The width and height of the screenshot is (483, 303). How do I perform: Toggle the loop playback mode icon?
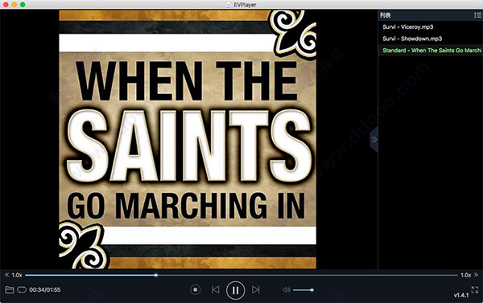pos(22,290)
